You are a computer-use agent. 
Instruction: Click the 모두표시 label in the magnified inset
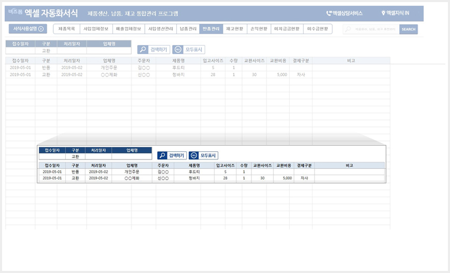[x=208, y=155]
